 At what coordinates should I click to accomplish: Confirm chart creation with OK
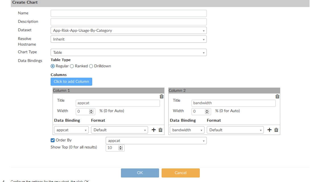pos(140,173)
